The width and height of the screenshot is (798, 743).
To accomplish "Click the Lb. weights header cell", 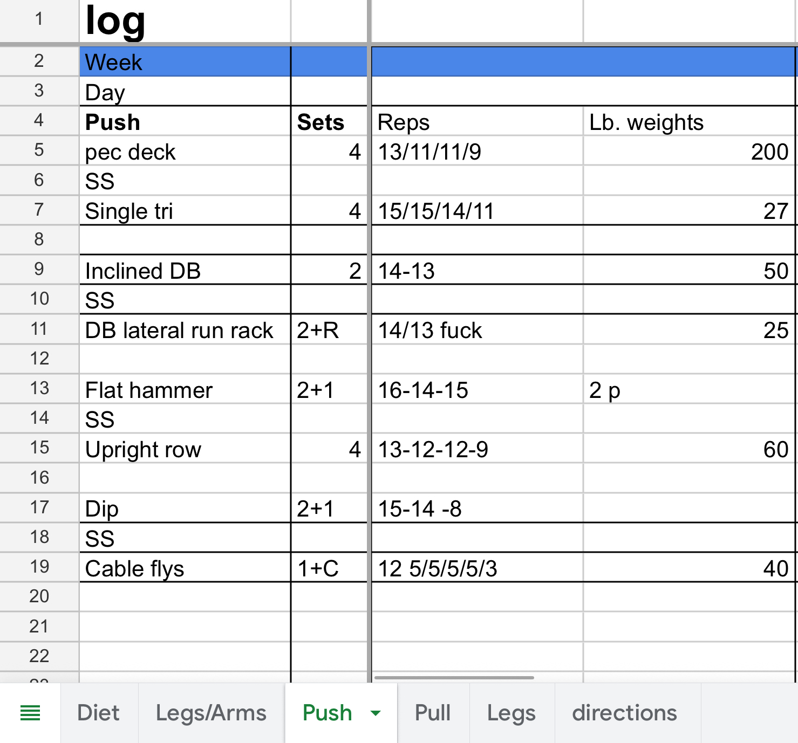I will [x=688, y=122].
